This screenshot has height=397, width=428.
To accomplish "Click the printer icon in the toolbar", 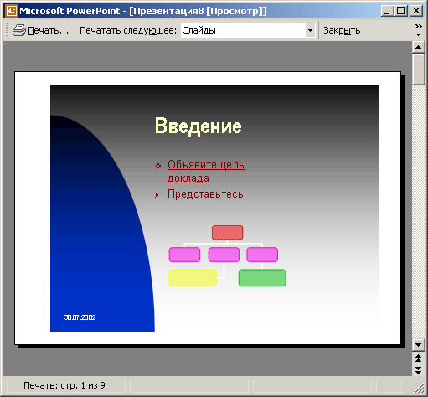I will point(19,30).
